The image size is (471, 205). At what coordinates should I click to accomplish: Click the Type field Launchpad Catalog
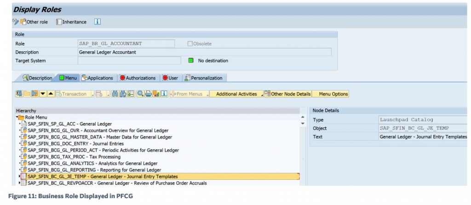pyautogui.click(x=423, y=120)
